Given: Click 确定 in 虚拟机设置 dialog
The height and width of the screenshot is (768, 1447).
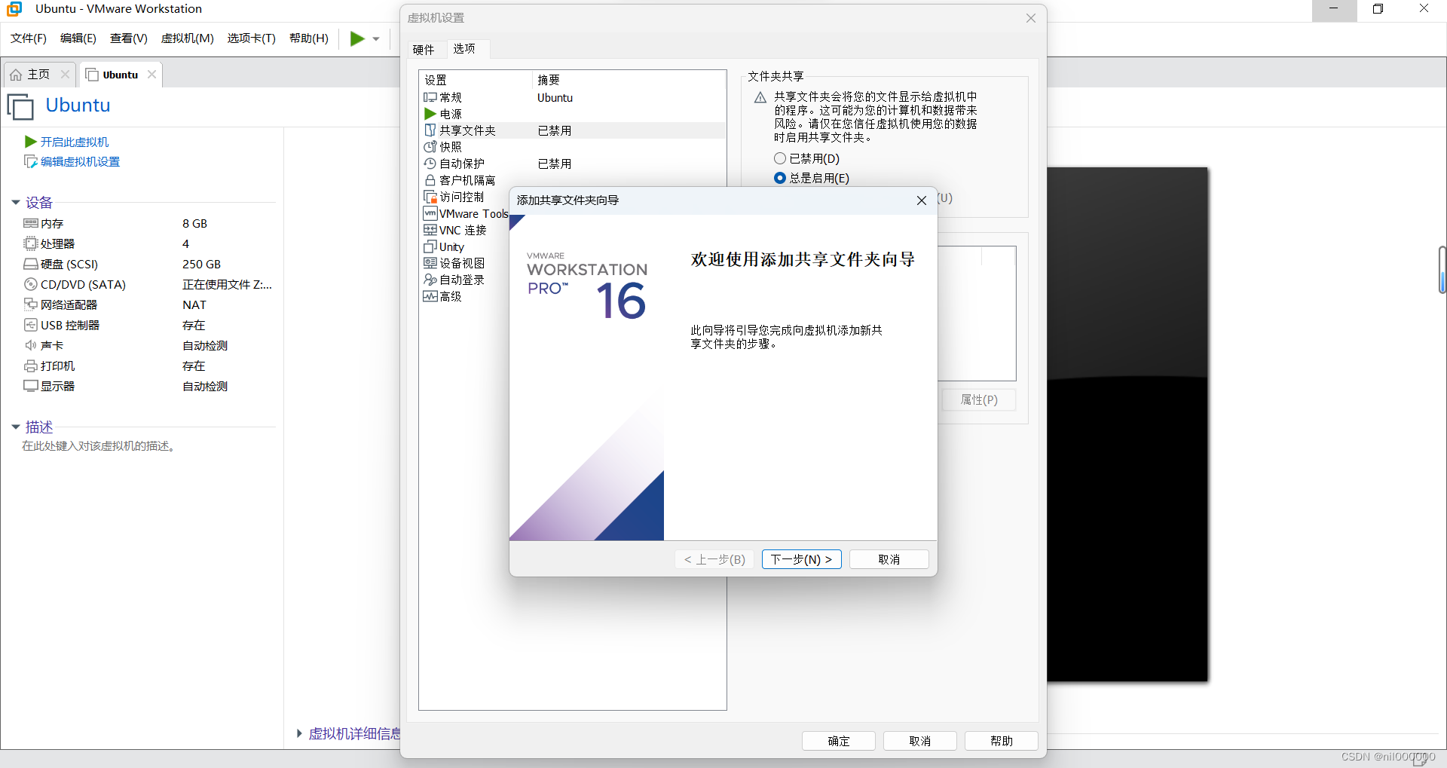Looking at the screenshot, I should [x=838, y=741].
